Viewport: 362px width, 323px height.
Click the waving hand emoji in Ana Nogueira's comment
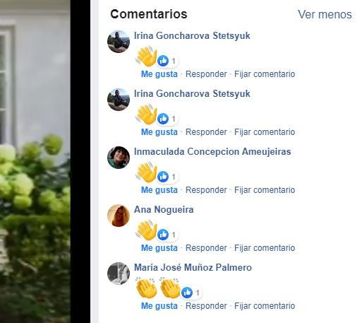[146, 230]
